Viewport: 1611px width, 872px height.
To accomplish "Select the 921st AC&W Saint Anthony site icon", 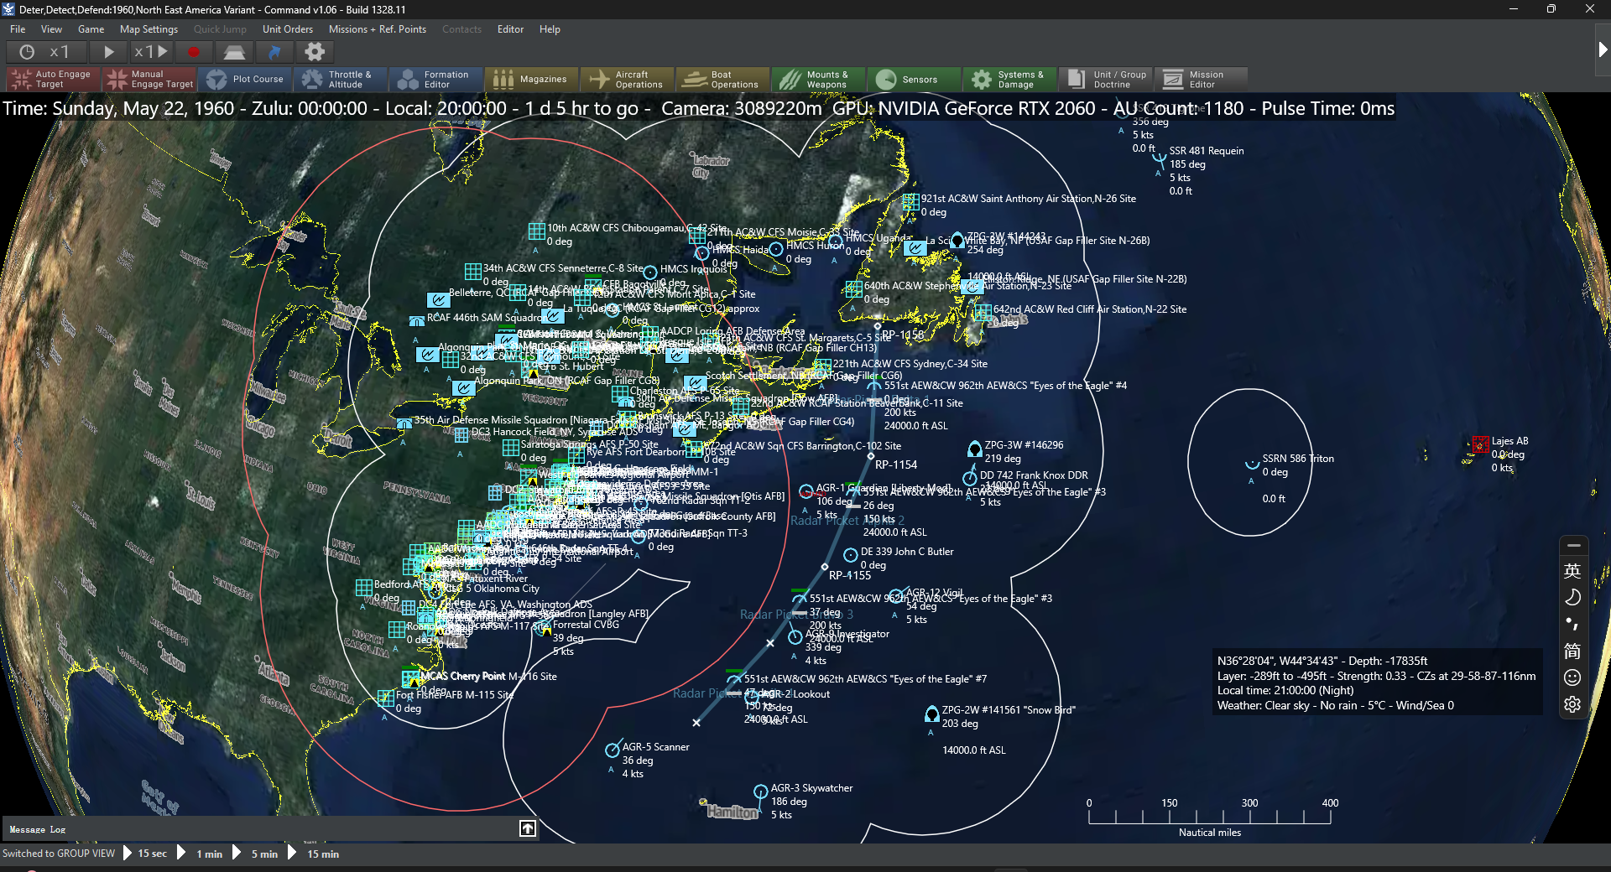I will [911, 202].
